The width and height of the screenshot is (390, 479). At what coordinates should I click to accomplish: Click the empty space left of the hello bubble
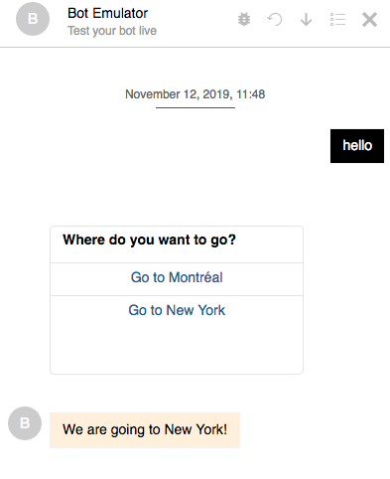point(166,146)
